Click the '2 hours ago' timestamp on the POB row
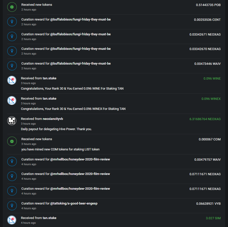 29,10
